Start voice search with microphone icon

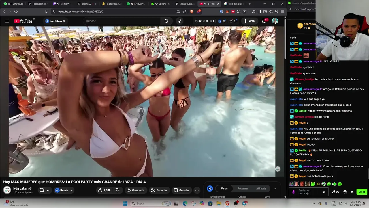[x=180, y=21]
